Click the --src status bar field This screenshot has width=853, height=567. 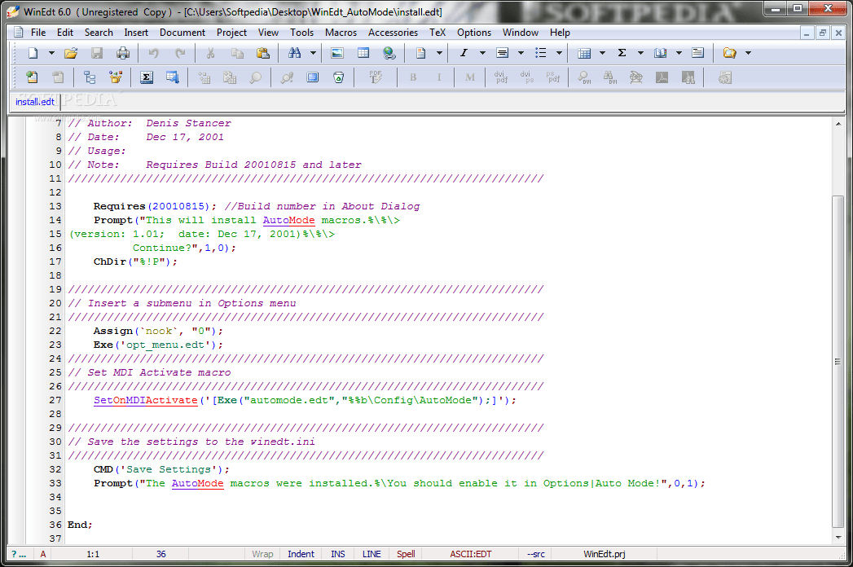click(536, 554)
